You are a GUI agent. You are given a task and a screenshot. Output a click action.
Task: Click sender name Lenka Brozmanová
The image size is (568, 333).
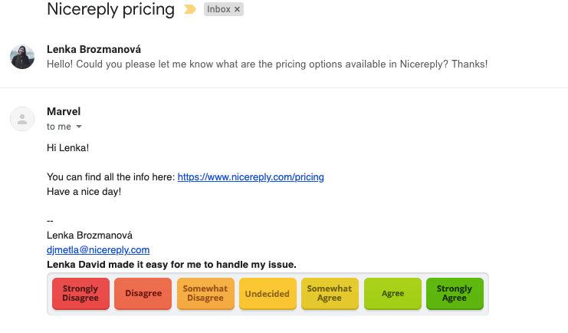tap(94, 49)
